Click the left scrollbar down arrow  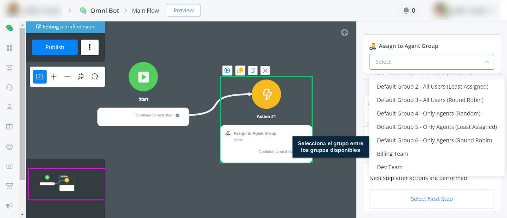click(22, 215)
